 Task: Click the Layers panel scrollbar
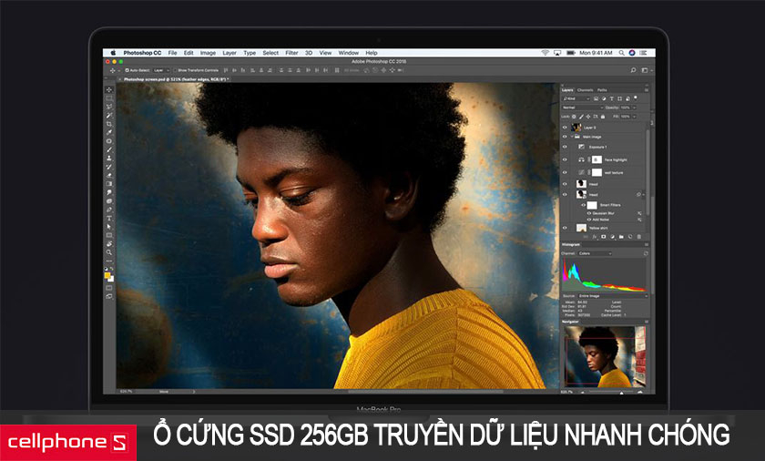(648, 173)
